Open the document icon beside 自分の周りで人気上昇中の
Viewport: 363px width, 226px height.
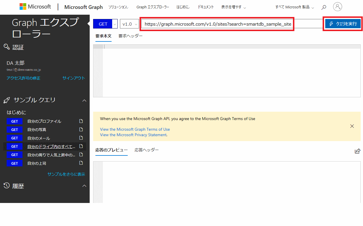(x=81, y=155)
